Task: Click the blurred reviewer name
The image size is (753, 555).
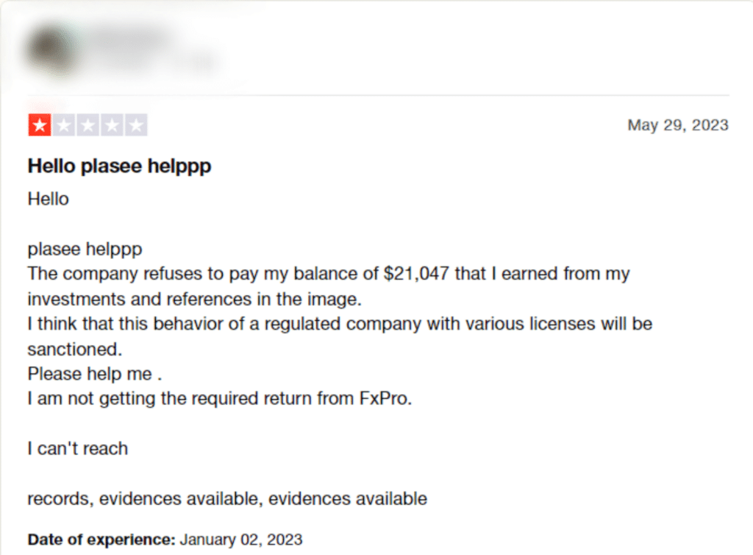Action: tap(131, 38)
